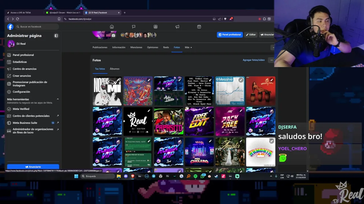This screenshot has width=364, height=204.
Task: Edit the Mix Chelero photo pencil icon
Action: coord(210,141)
